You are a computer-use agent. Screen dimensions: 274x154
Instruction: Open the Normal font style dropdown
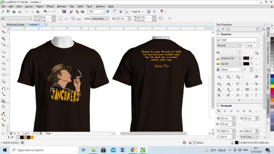point(240,45)
